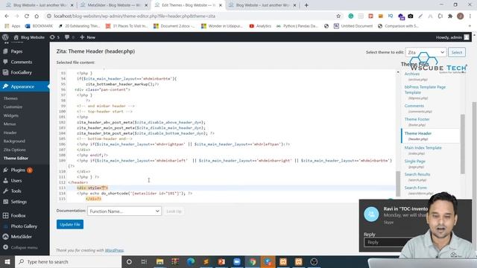
Task: Click the updates icon in admin bar
Action: click(x=54, y=37)
